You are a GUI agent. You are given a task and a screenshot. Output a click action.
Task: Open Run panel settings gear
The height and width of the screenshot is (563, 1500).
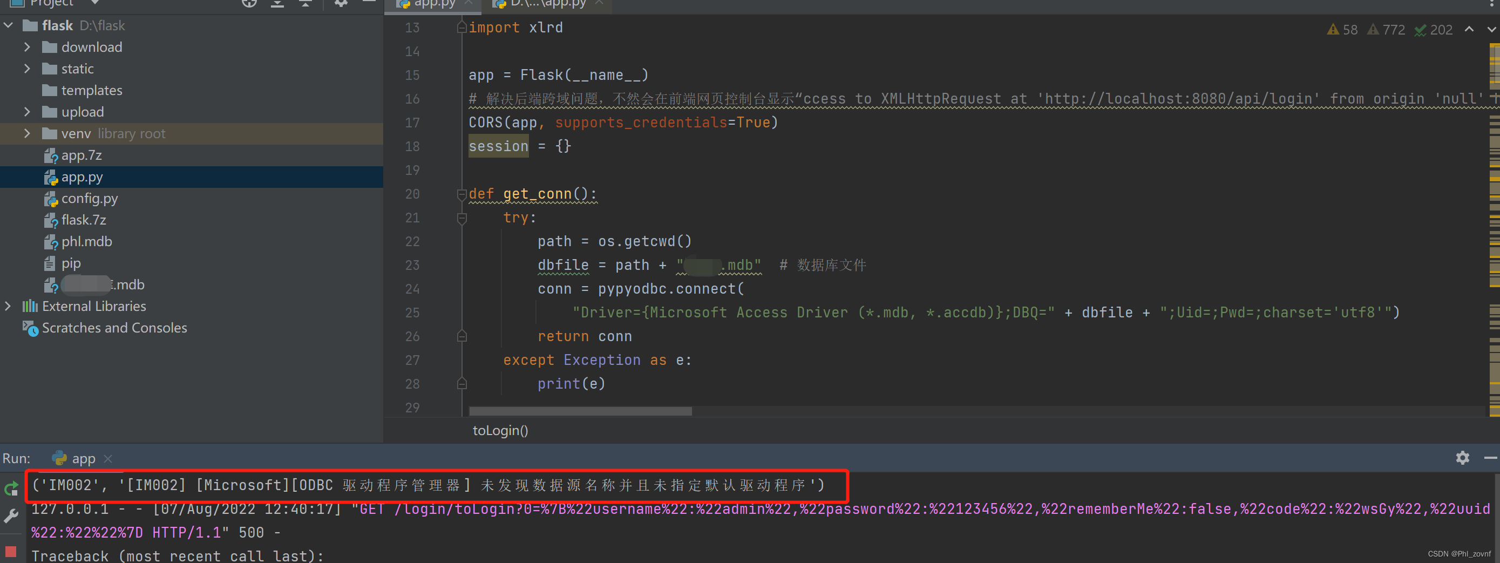1463,458
